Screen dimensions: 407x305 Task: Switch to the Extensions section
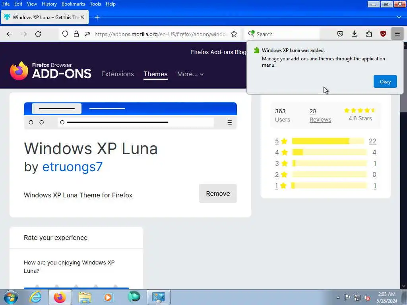(118, 74)
